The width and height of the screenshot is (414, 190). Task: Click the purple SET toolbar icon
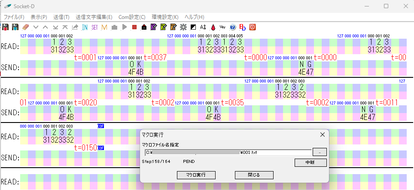94,27
